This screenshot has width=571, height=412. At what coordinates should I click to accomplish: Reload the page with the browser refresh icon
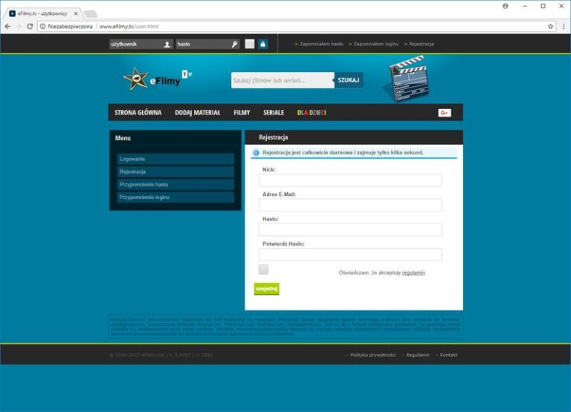coord(30,26)
